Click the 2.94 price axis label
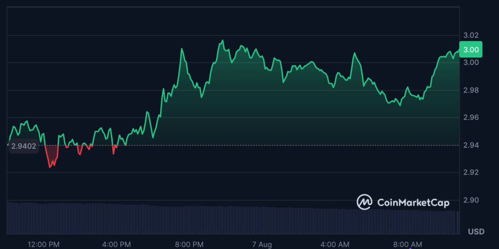 tap(471, 145)
